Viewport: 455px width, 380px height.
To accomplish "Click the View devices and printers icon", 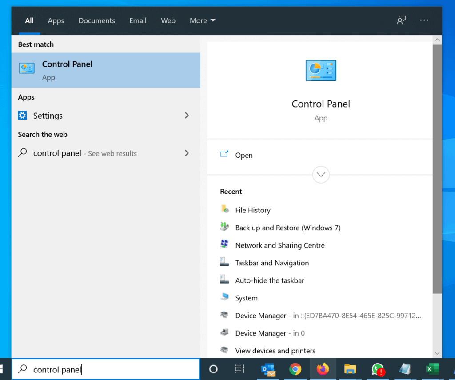I will click(224, 349).
